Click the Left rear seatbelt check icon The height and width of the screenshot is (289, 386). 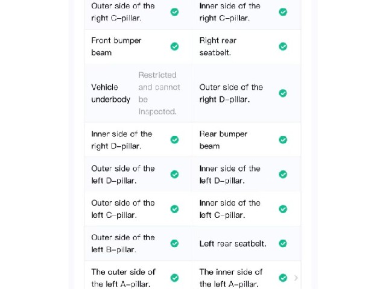[283, 243]
